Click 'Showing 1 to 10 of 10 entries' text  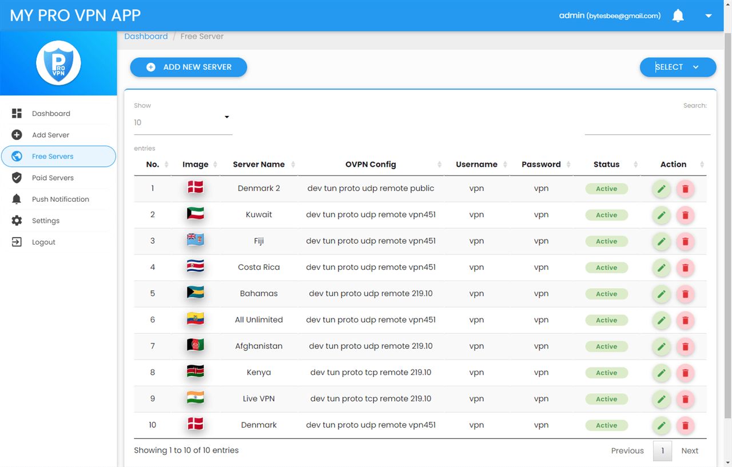(x=186, y=450)
